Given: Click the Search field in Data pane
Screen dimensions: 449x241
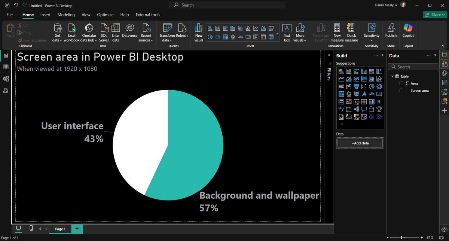Looking at the screenshot, I should pos(413,67).
